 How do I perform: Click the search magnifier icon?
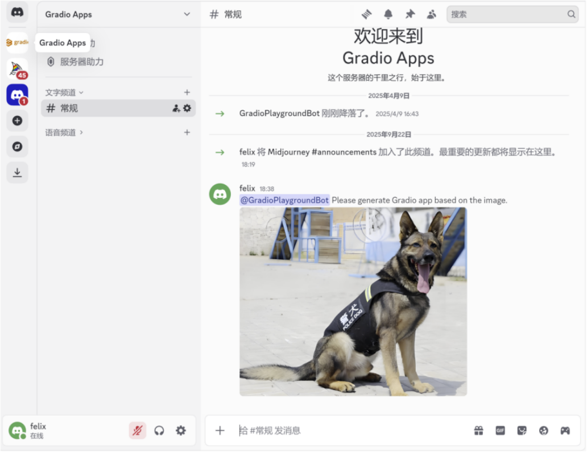pos(571,14)
